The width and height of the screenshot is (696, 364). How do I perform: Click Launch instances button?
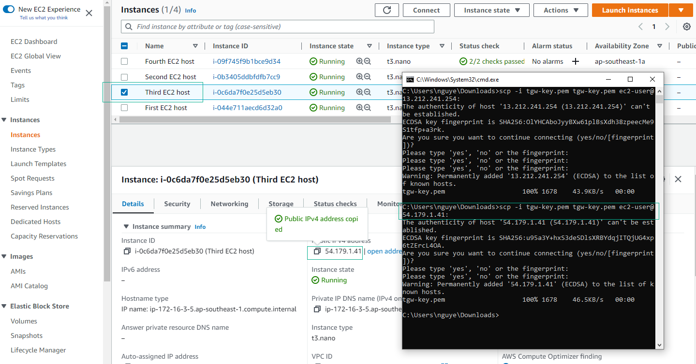click(630, 10)
